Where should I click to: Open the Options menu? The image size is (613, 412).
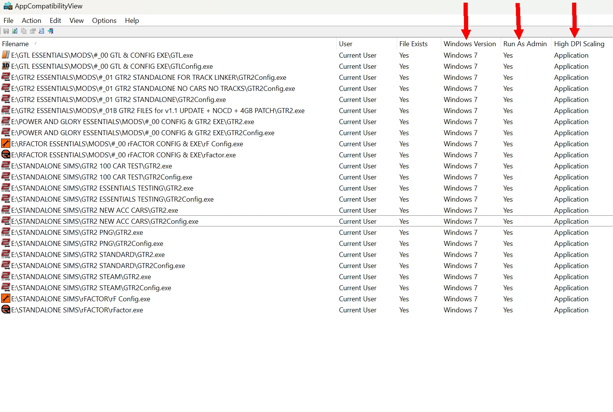[104, 21]
